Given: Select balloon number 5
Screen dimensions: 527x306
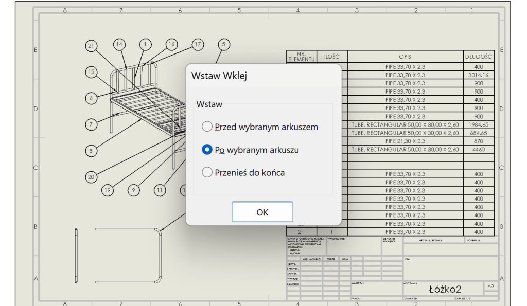Looking at the screenshot, I should (x=223, y=45).
